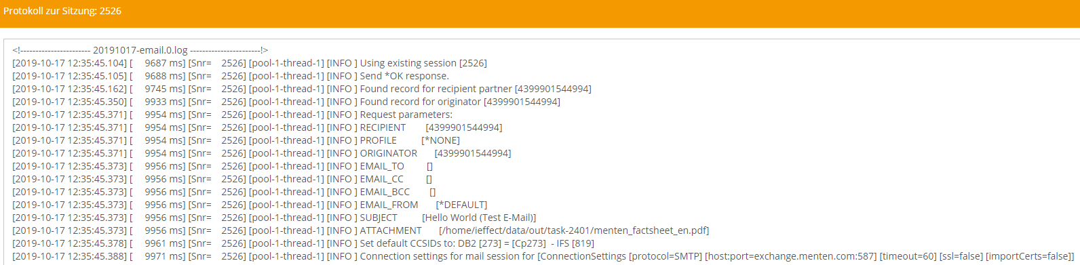This screenshot has height=265, width=1080.
Task: Click the ATTACHMENT menten_factsheet_en.pdf path
Action: click(574, 230)
